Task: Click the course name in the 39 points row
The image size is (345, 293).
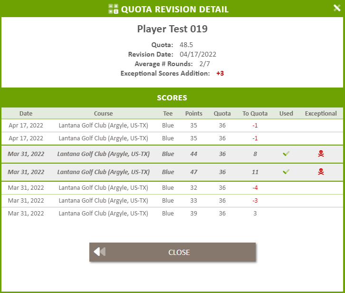Action: [103, 213]
